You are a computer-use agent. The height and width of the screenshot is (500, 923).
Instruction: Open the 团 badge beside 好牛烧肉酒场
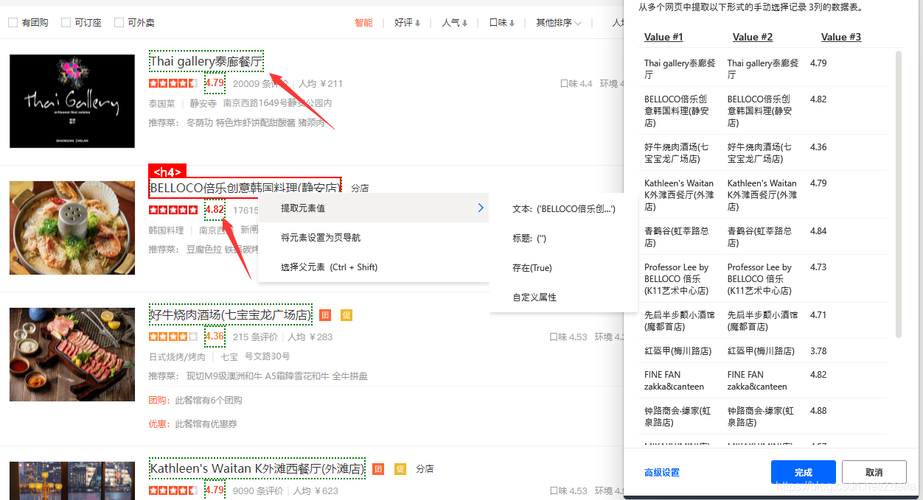(325, 315)
